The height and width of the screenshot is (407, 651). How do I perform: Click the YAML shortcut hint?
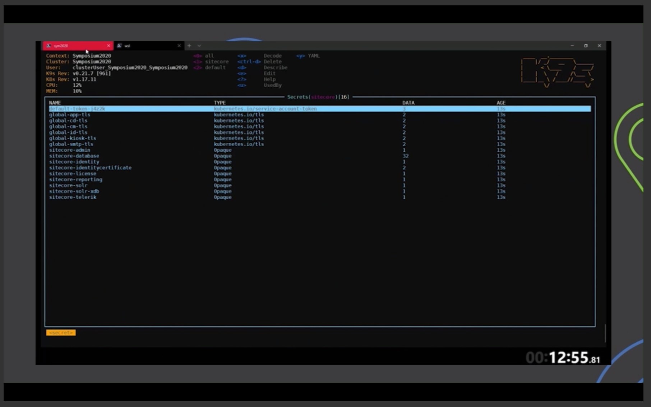tap(314, 56)
